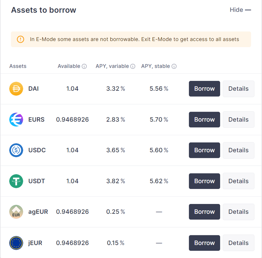Image resolution: width=262 pixels, height=258 pixels.
Task: Borrow EURS
Action: pyautogui.click(x=204, y=120)
